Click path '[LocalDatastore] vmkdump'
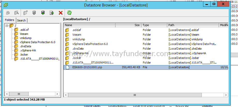 (x=185, y=39)
